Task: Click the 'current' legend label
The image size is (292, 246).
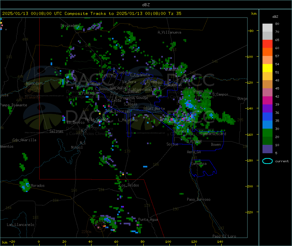Action: (282, 161)
